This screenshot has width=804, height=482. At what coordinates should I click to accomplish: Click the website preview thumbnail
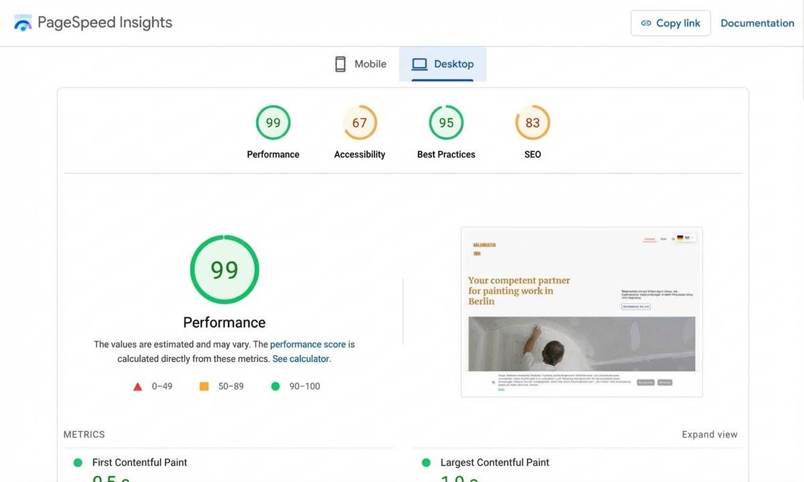(x=581, y=311)
